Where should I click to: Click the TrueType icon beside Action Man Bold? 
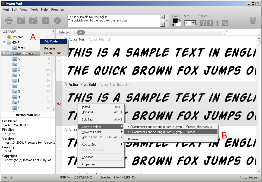(x=65, y=84)
